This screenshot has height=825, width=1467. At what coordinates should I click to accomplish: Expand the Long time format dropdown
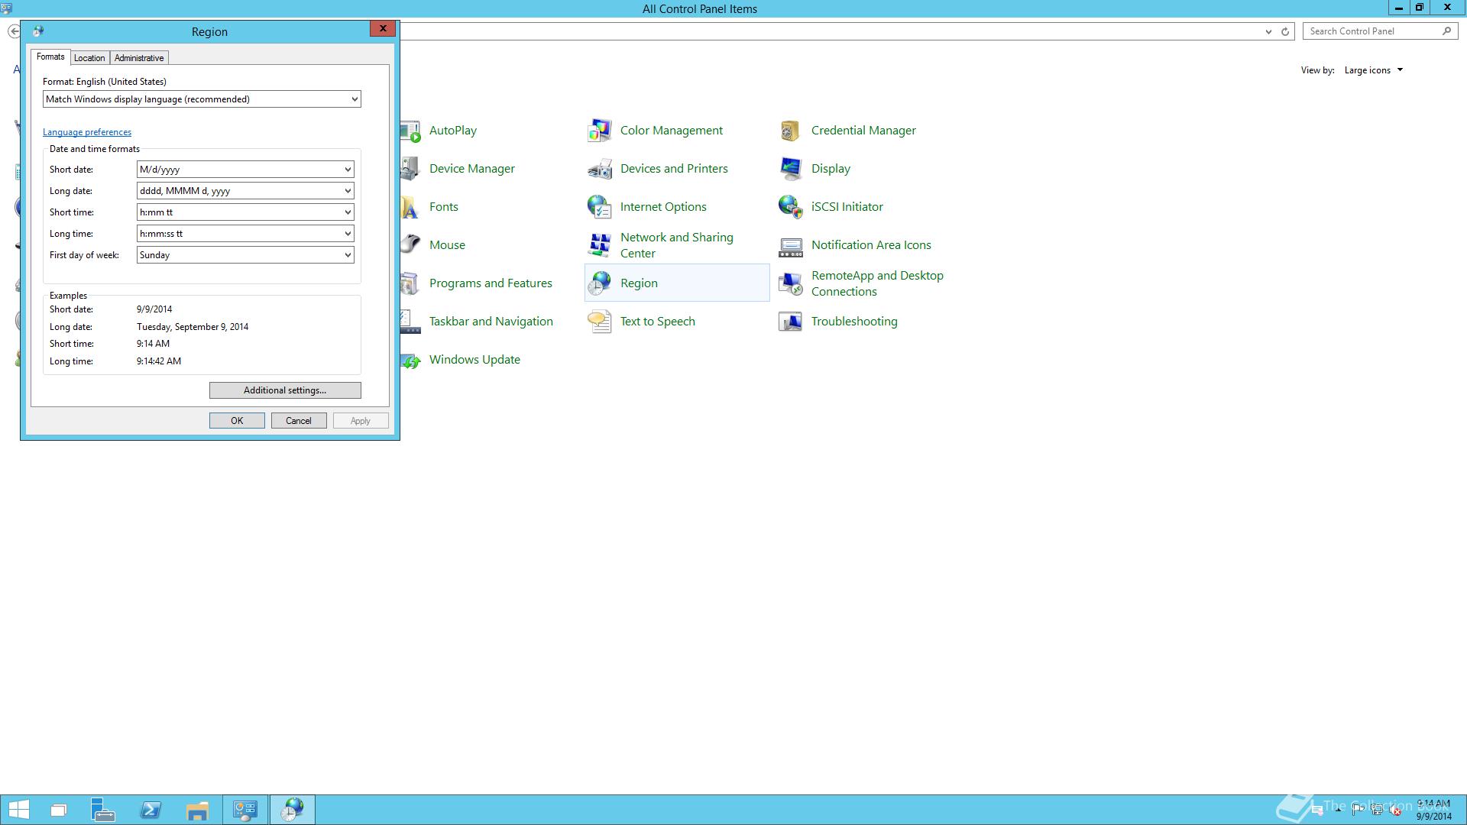pyautogui.click(x=348, y=234)
